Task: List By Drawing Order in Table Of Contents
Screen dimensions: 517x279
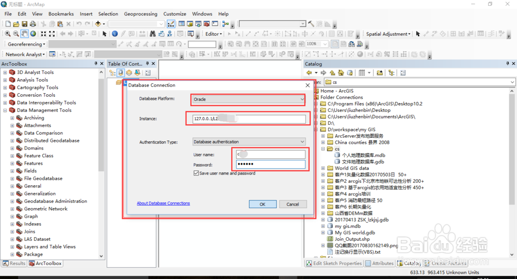Action: [x=112, y=72]
